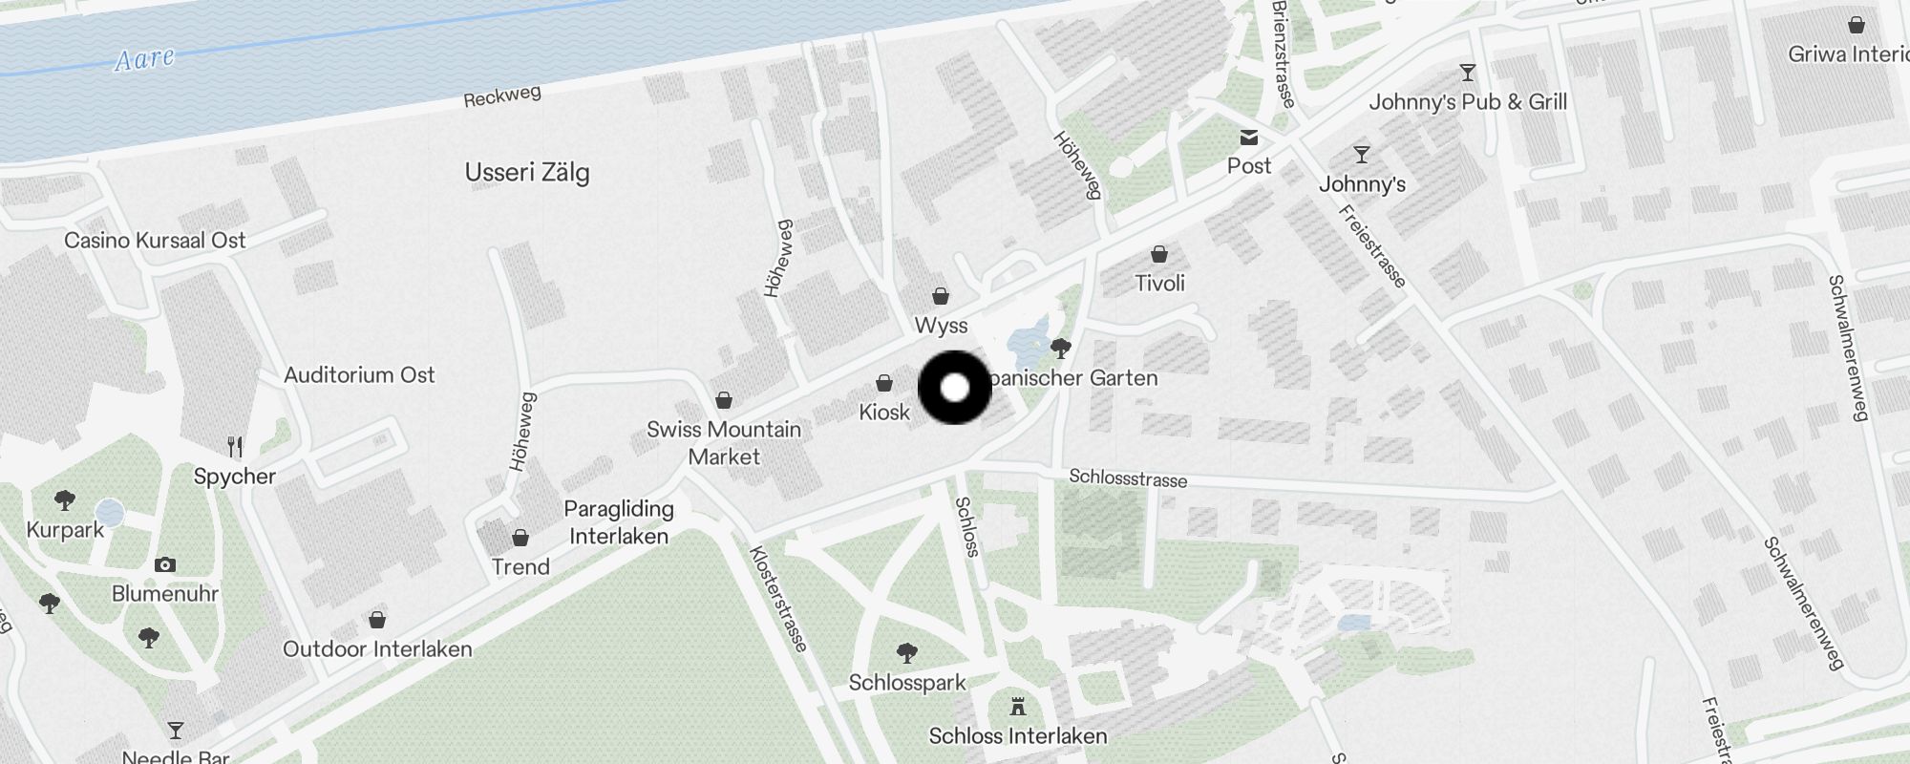This screenshot has width=1910, height=764.
Task: Click Johnny's cocktail glass icon
Action: point(1362,154)
